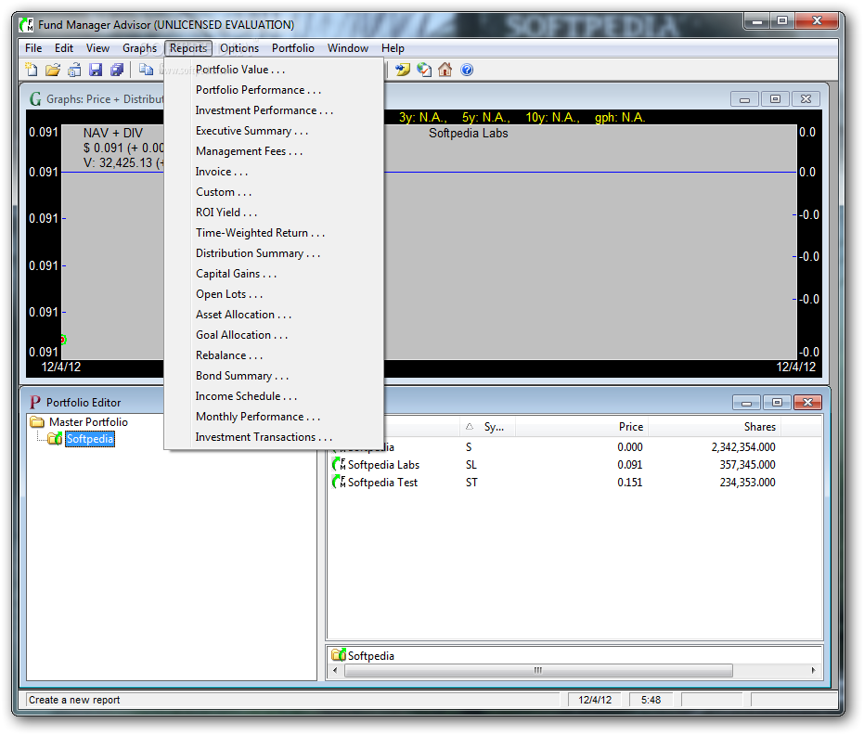Choose Asset Allocation report
Viewport: 864px width, 735px height.
pyautogui.click(x=273, y=314)
